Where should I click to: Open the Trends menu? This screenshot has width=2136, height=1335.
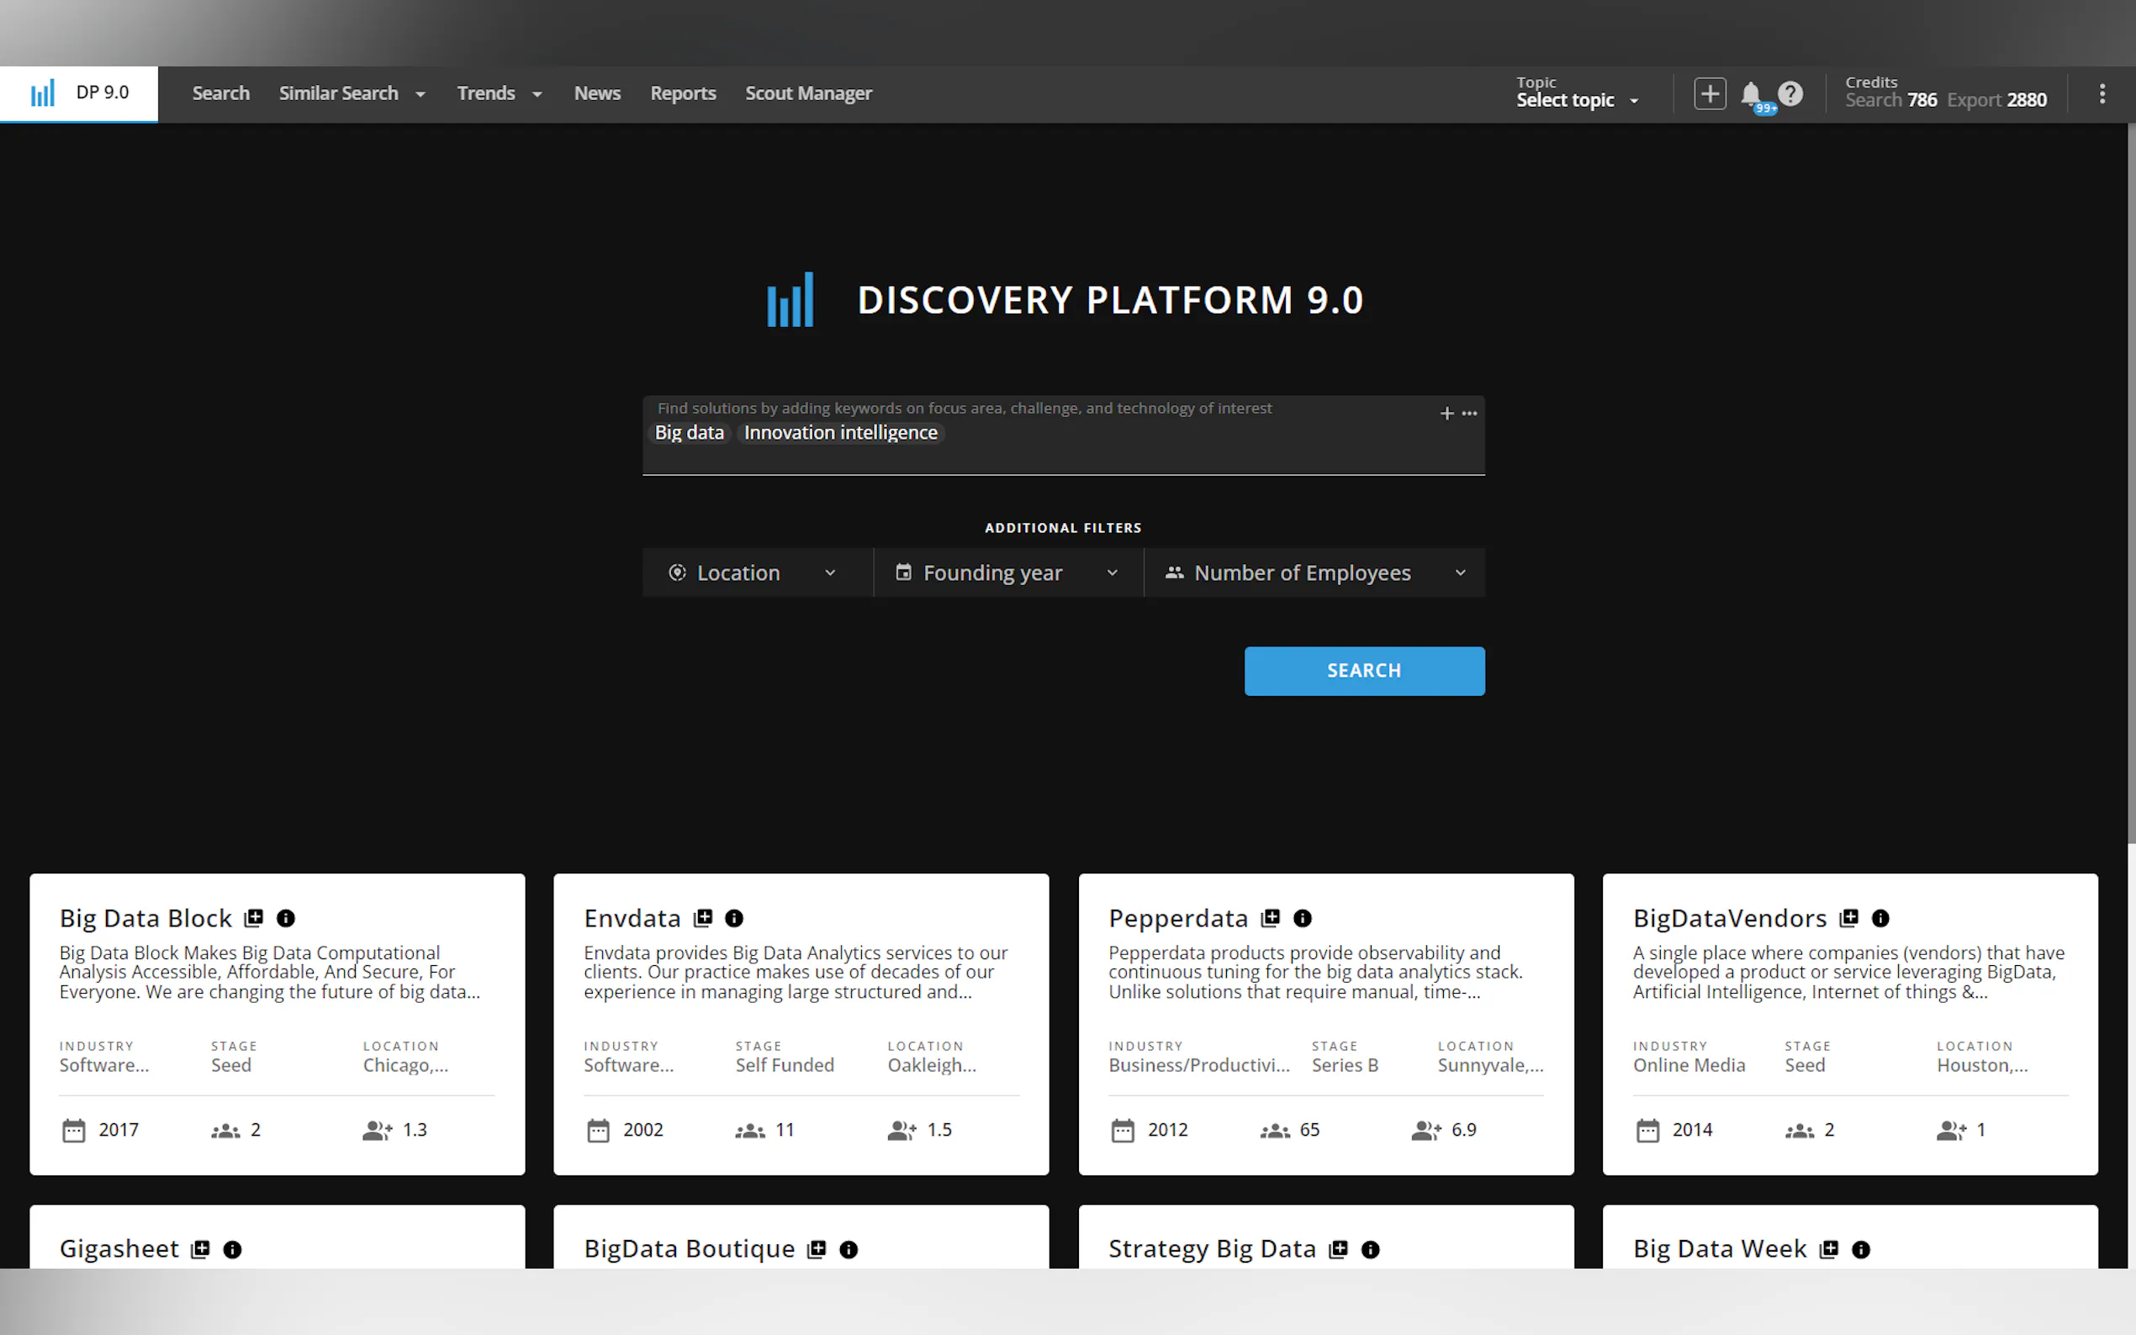pos(499,93)
